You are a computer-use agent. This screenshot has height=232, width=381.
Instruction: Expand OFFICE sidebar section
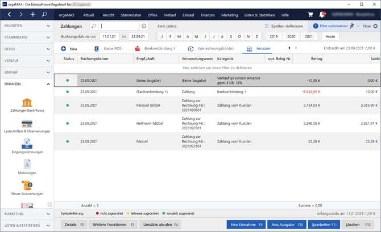tap(27, 49)
